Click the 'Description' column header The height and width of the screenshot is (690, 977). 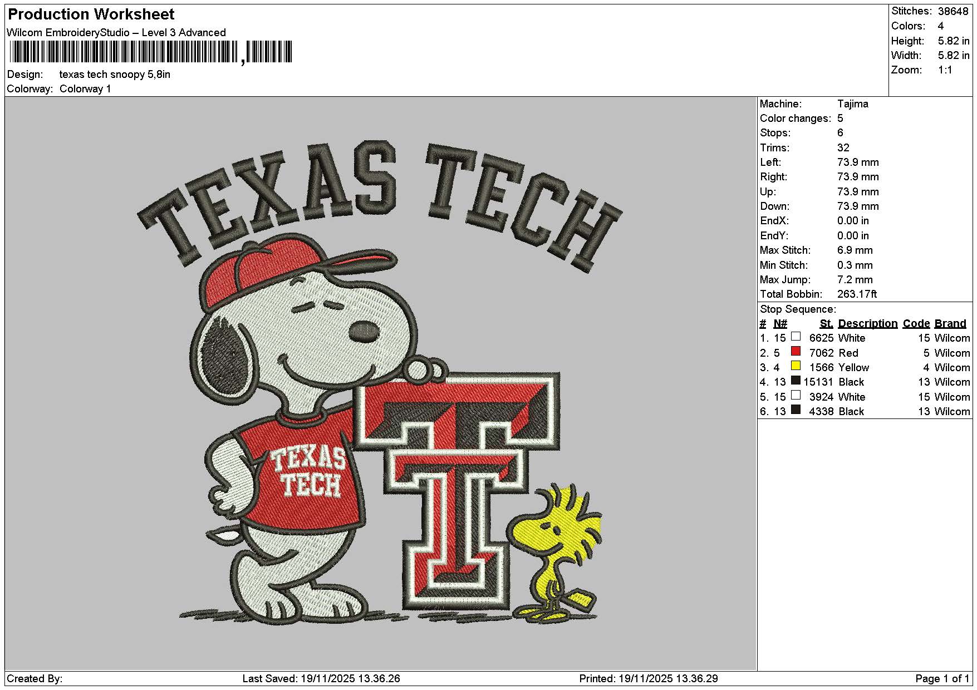[868, 323]
